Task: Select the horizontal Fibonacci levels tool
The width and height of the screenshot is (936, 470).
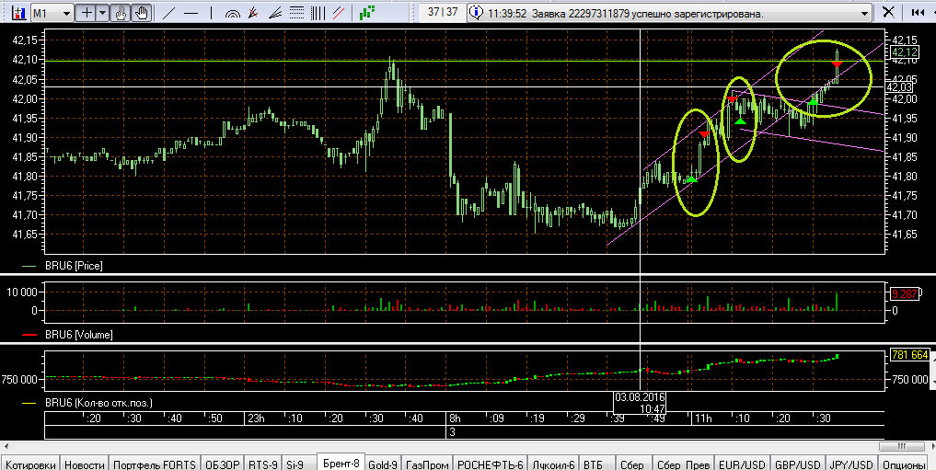Action: point(296,13)
